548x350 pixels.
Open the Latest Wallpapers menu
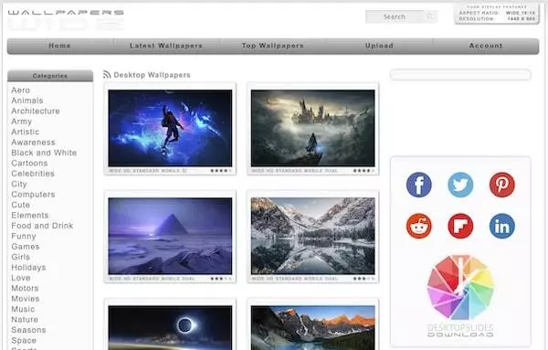[x=166, y=46]
